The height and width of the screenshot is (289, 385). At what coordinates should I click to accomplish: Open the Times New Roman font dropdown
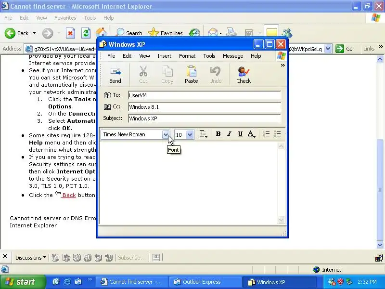click(166, 135)
